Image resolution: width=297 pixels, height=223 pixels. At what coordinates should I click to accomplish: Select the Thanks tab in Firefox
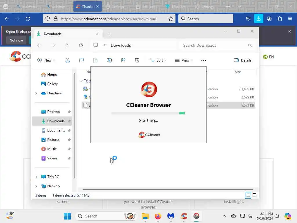pos(88,6)
